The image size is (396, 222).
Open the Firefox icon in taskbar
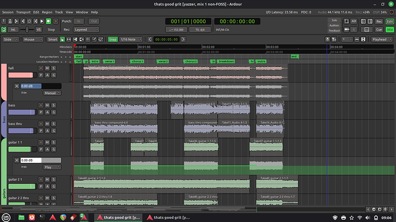click(32, 217)
